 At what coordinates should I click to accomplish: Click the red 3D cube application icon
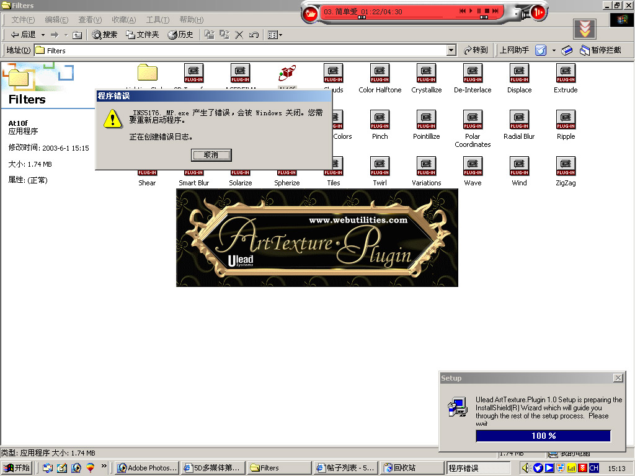coord(287,73)
